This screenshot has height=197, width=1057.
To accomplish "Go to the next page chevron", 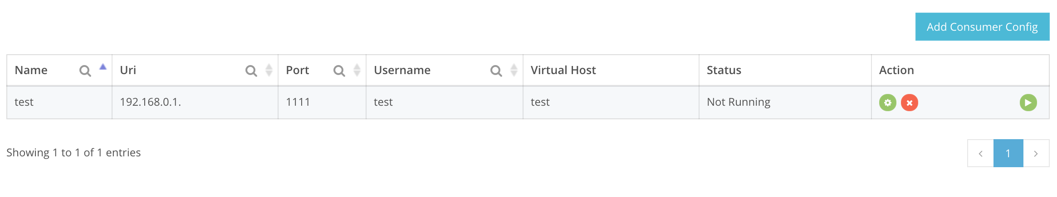I will (1036, 154).
